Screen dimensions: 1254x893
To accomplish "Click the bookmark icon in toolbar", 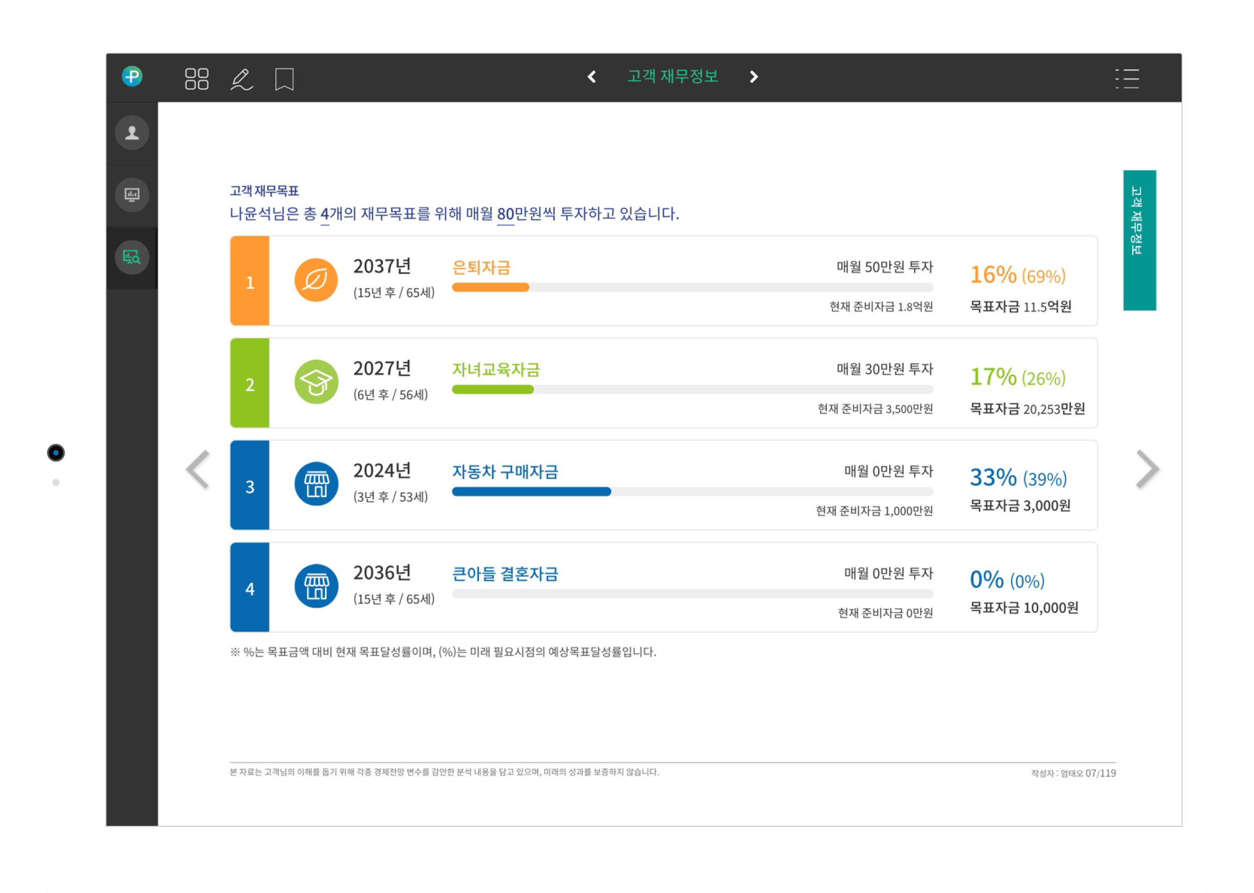I will click(x=284, y=79).
